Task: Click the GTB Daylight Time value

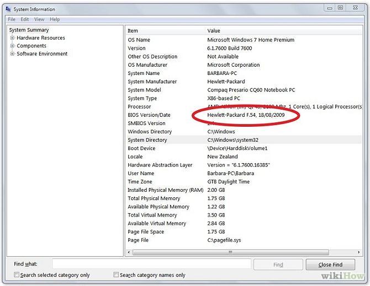Action: (x=229, y=182)
